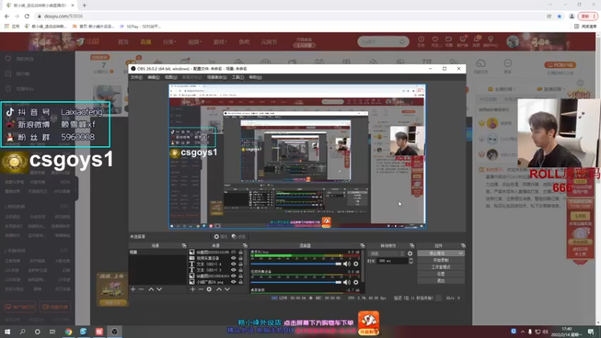The image size is (601, 338).
Task: Reload the browser page
Action: (27, 16)
